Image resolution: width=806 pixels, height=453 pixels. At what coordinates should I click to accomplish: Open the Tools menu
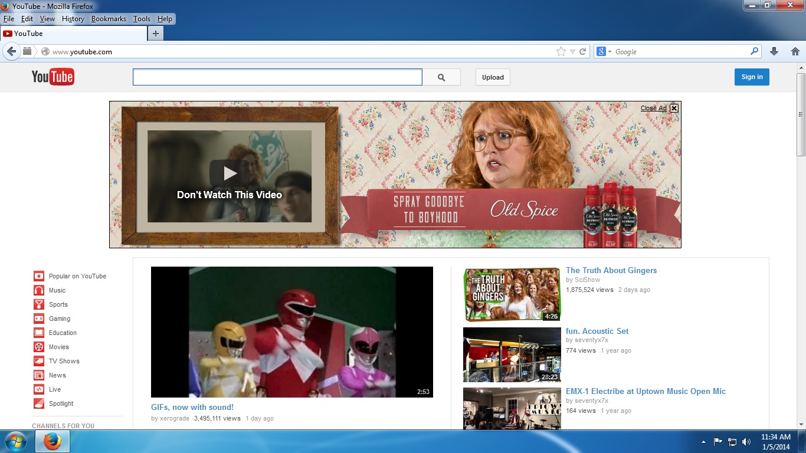coord(142,19)
